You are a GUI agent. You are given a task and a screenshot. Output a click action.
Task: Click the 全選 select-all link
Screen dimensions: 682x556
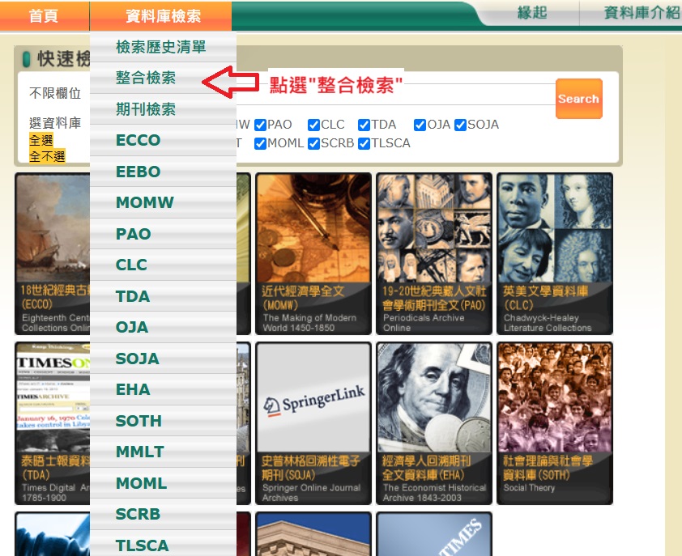41,140
